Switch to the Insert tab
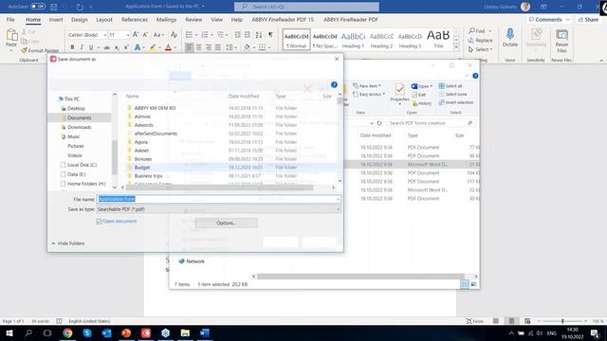This screenshot has width=607, height=341. (x=56, y=19)
